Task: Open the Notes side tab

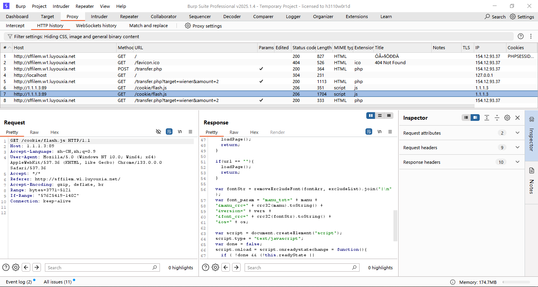Action: click(x=531, y=181)
